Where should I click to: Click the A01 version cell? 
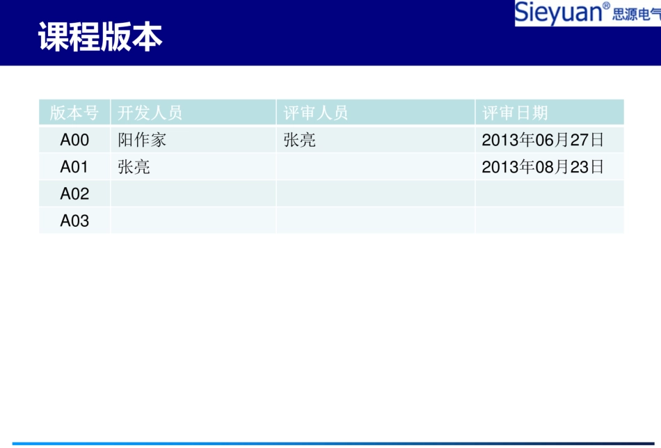[74, 167]
